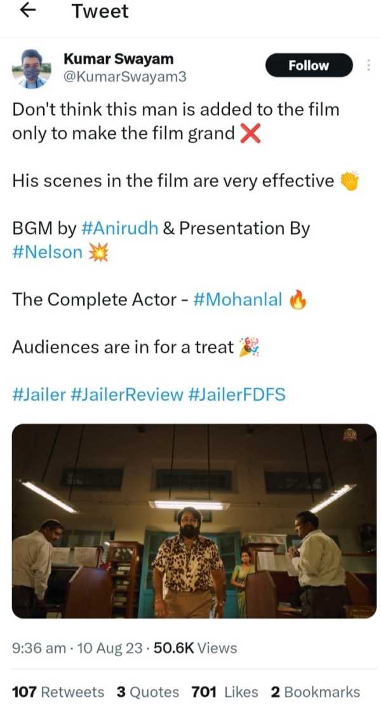Open the #Mohanlal hashtag
This screenshot has height=709, width=381.
(x=237, y=299)
